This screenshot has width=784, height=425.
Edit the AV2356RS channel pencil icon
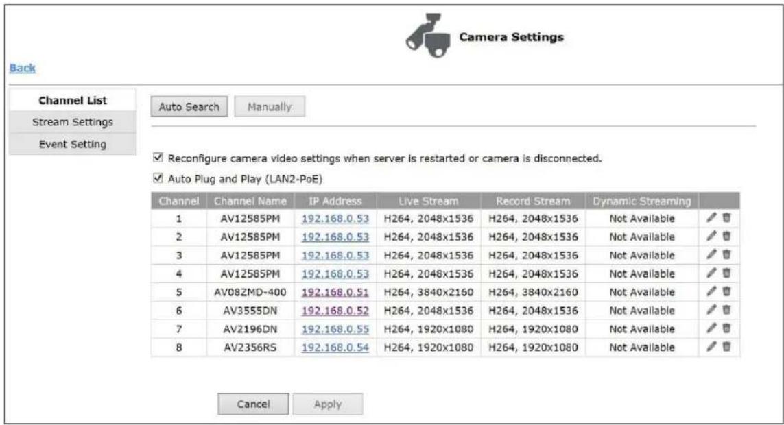pos(711,347)
